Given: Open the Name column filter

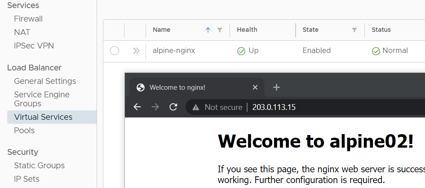Looking at the screenshot, I should (220, 30).
